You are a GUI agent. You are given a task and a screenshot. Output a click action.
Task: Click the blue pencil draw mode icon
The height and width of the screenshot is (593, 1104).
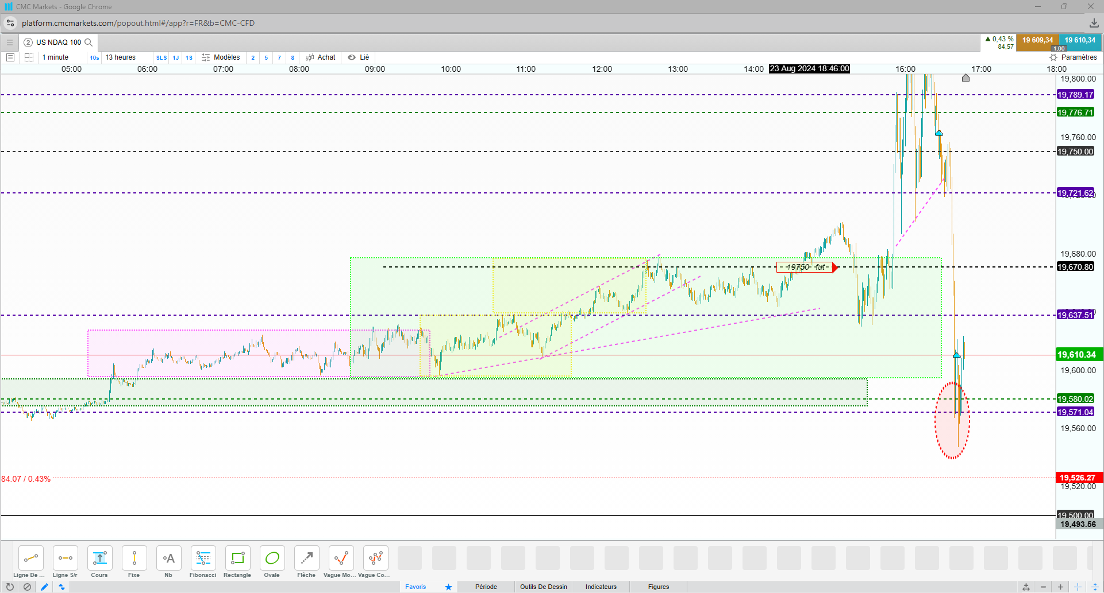pos(44,587)
